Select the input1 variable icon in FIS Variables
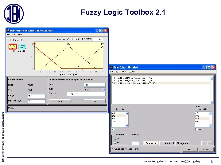The image size is (221, 165). pyautogui.click(x=13, y=46)
